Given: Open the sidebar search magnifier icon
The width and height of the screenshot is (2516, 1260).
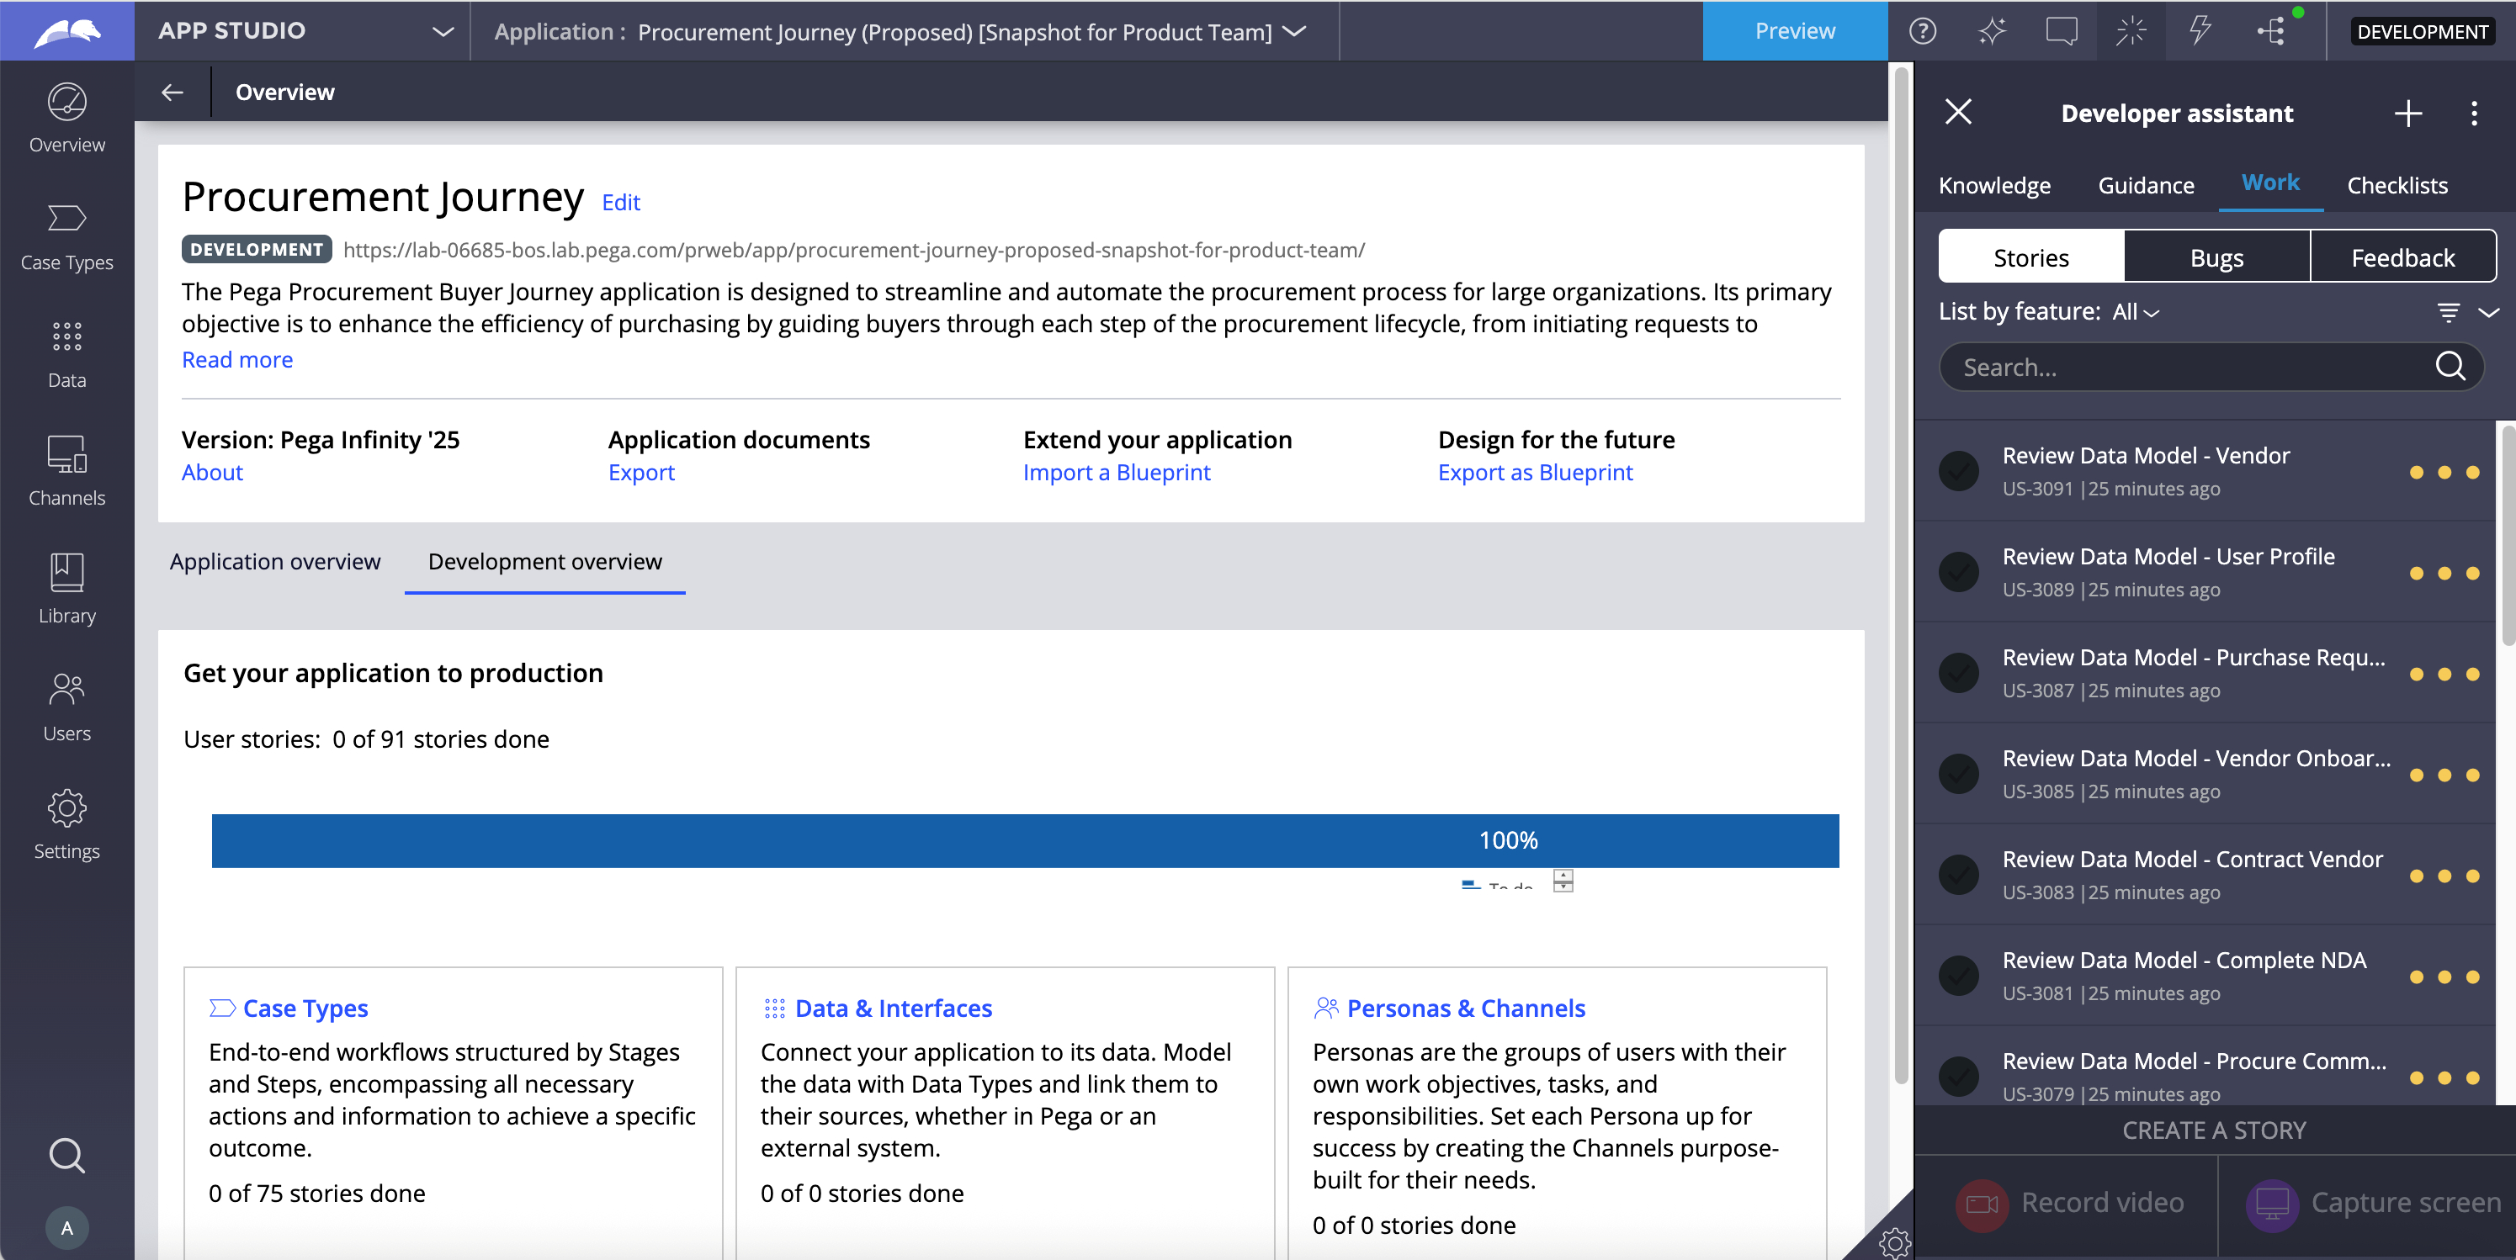Looking at the screenshot, I should [x=66, y=1155].
